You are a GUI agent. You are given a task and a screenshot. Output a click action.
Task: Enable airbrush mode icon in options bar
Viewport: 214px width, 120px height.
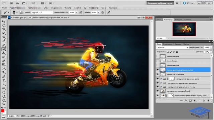pyautogui.click(x=103, y=13)
